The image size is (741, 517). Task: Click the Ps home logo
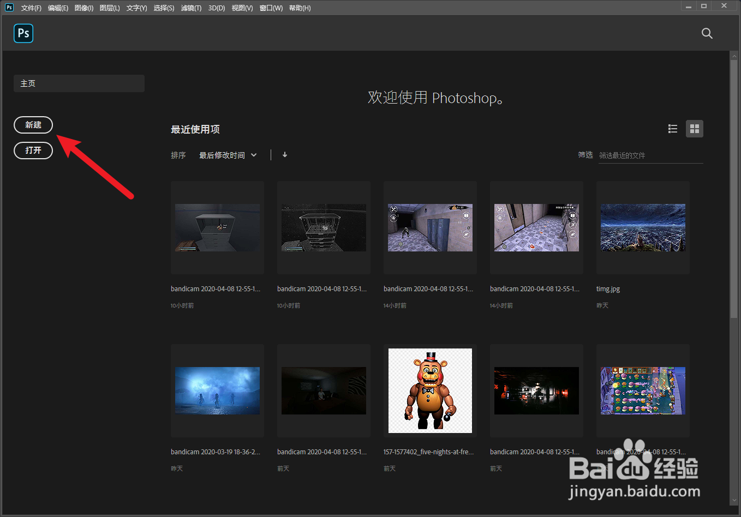tap(23, 33)
